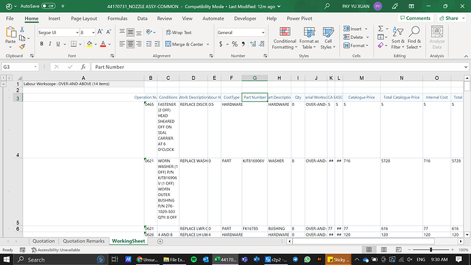Click the zoom slider handle
This screenshot has width=471, height=265.
(431, 250)
